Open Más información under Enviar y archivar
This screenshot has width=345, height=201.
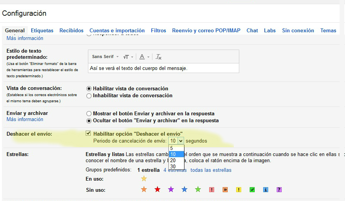[25, 120]
